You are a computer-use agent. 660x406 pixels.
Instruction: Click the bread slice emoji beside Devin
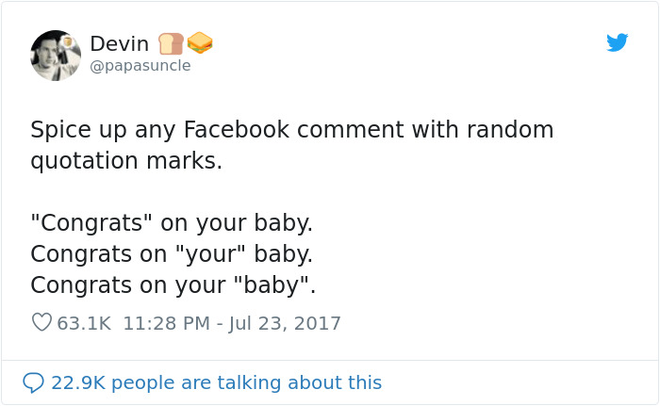[171, 43]
